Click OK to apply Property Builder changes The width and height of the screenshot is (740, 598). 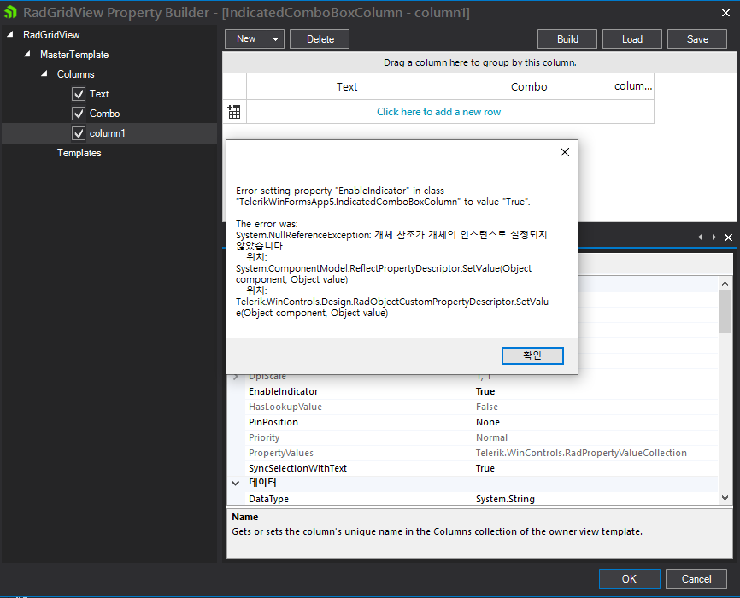coord(629,578)
